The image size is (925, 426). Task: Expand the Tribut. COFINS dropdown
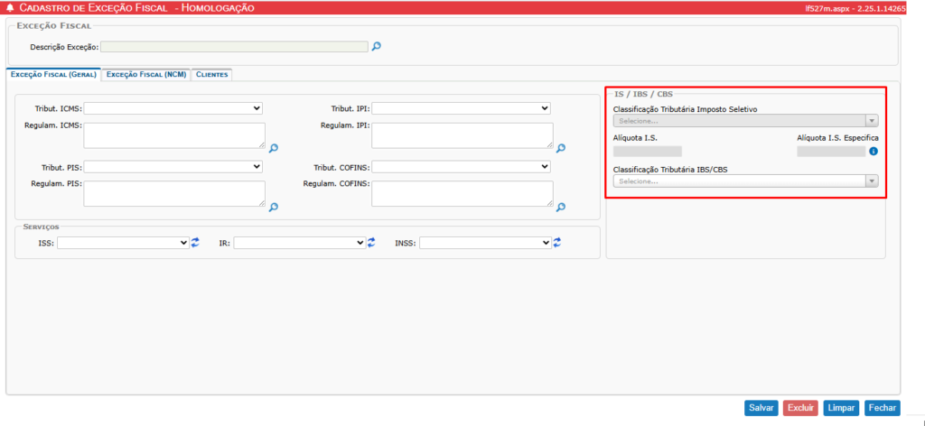(461, 167)
